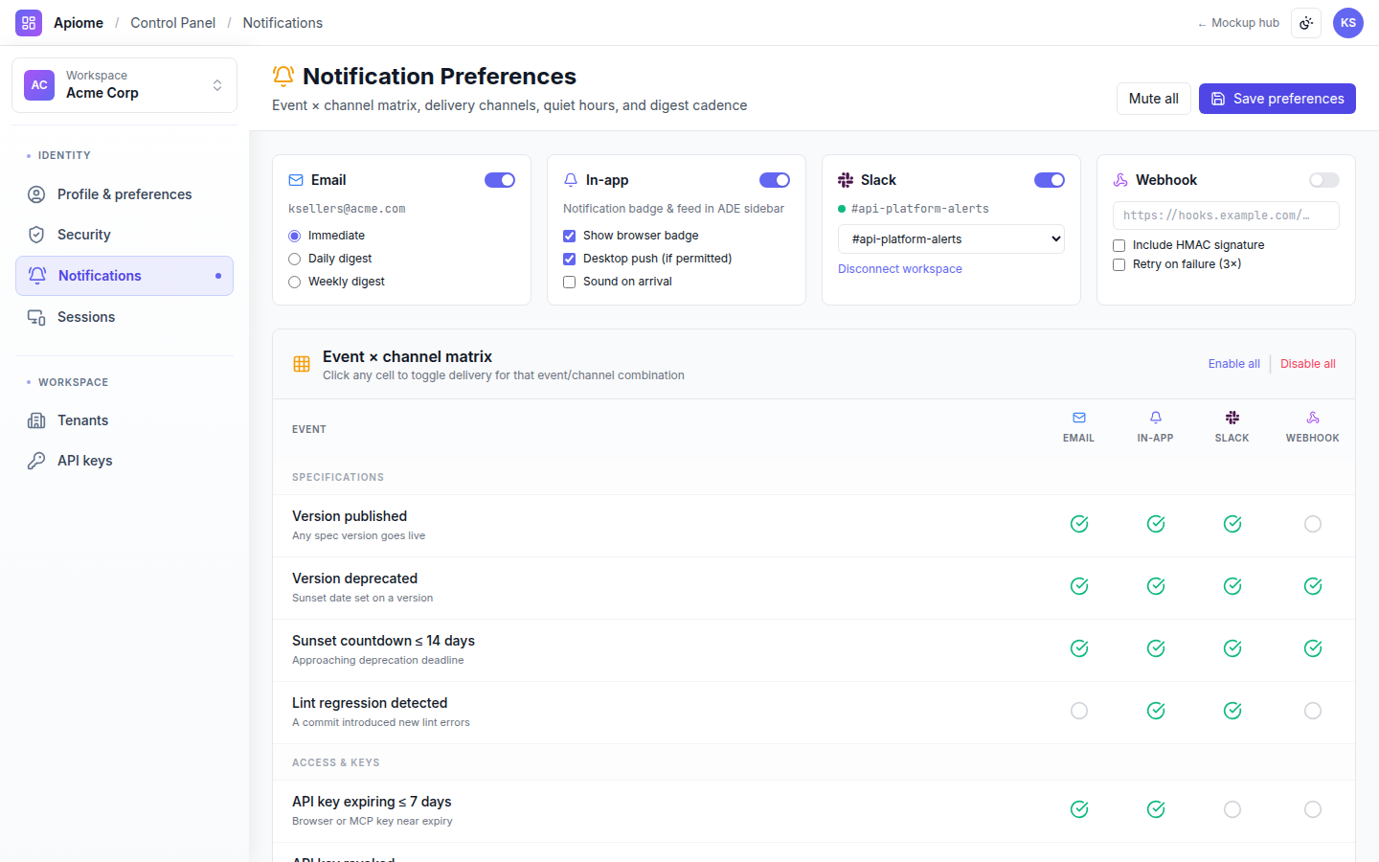
Task: Open the Sessions page
Action: 124,317
